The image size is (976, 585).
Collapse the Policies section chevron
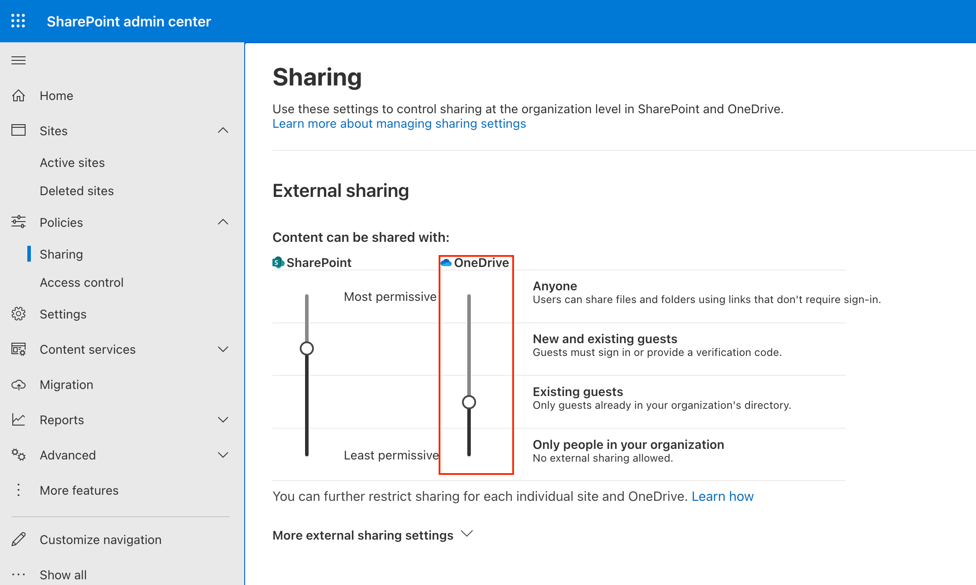click(223, 222)
